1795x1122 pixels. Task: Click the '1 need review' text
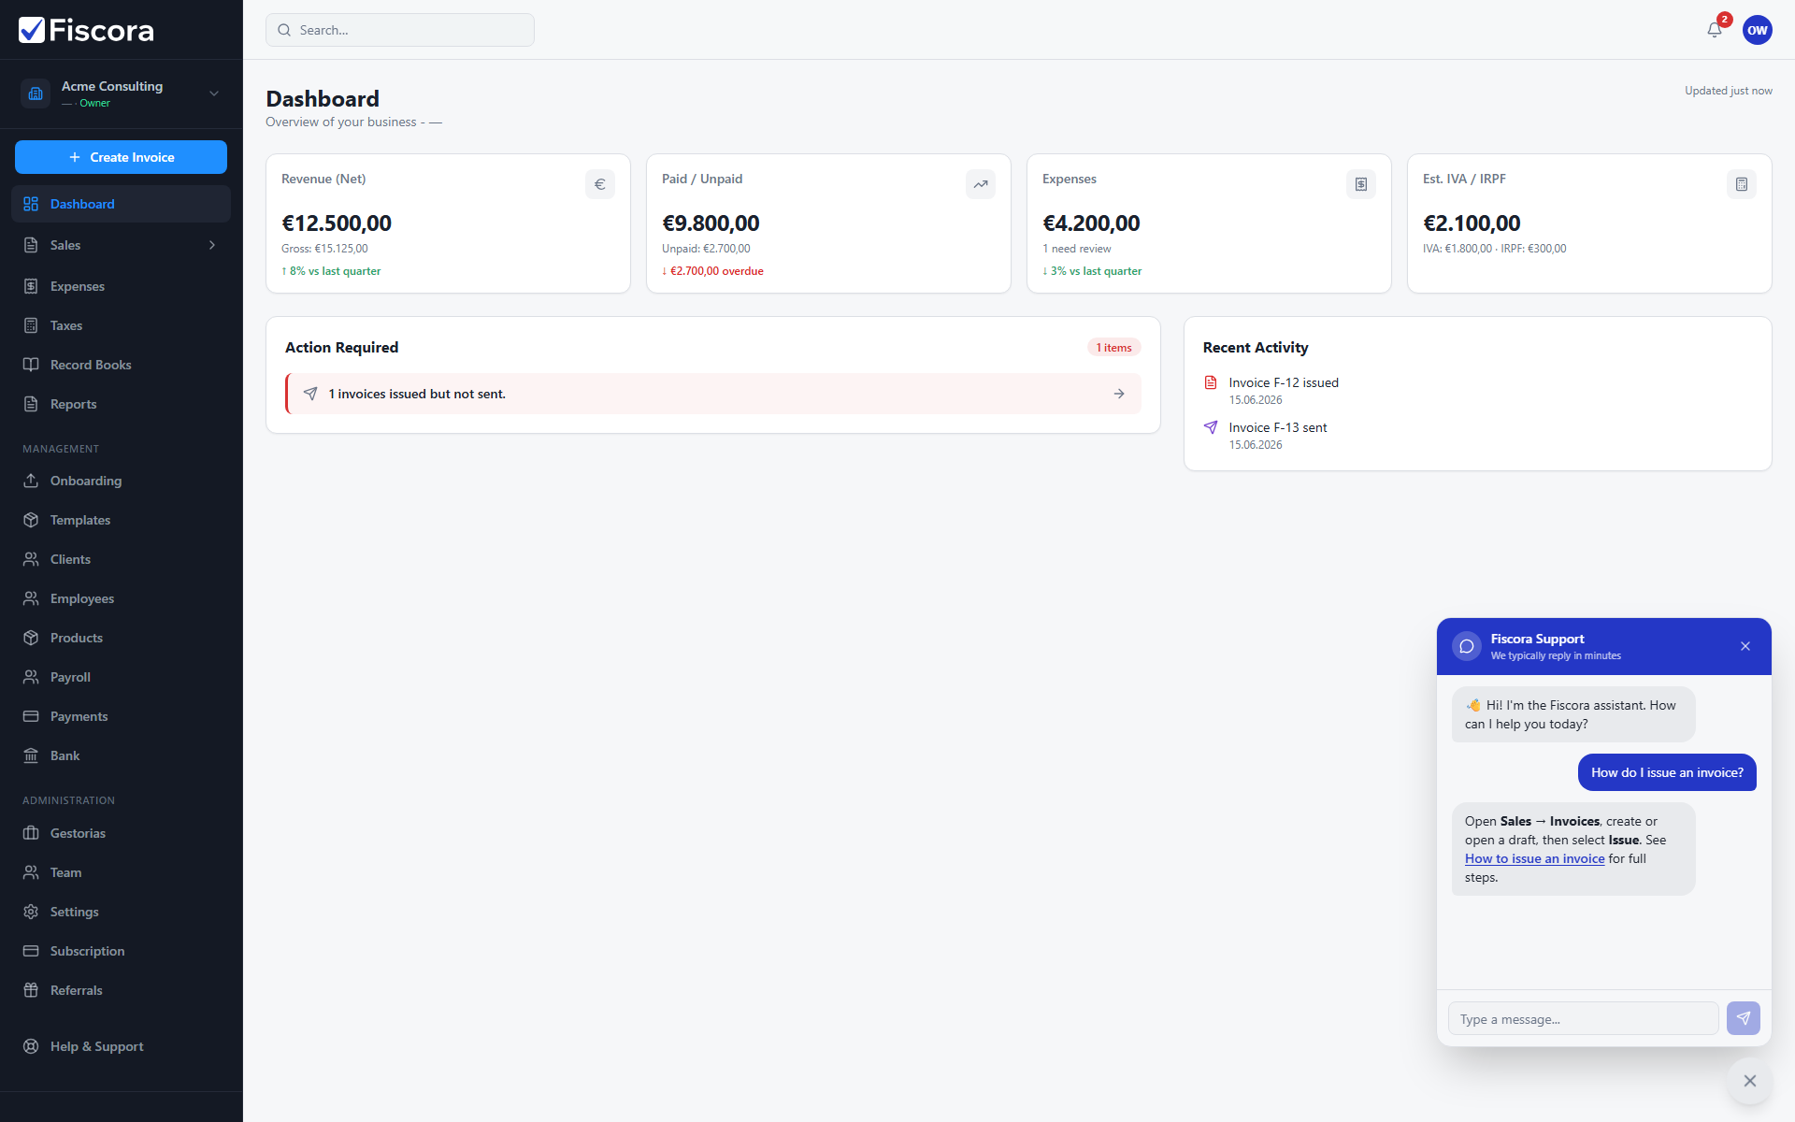[1077, 249]
